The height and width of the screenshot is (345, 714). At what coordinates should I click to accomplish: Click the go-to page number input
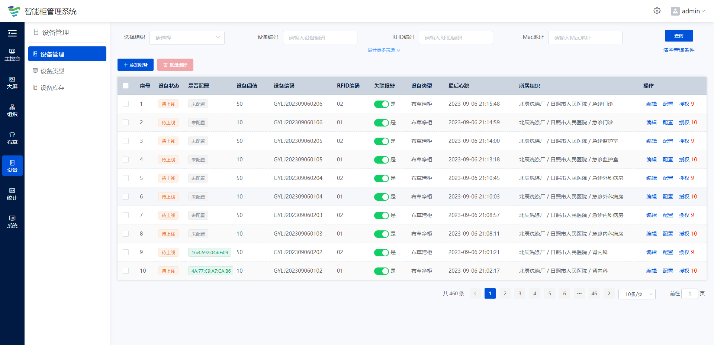[x=690, y=293]
